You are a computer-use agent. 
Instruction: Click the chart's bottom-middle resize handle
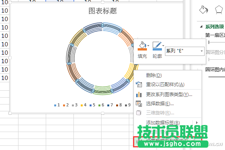click(103, 113)
